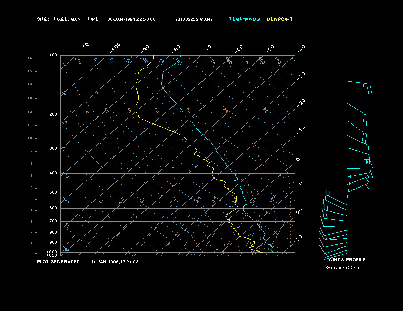
Task: Click the 14 km height scale value
Action: coord(30,84)
